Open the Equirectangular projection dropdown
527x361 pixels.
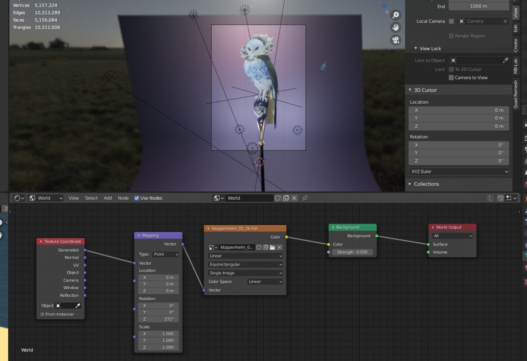tap(245, 264)
